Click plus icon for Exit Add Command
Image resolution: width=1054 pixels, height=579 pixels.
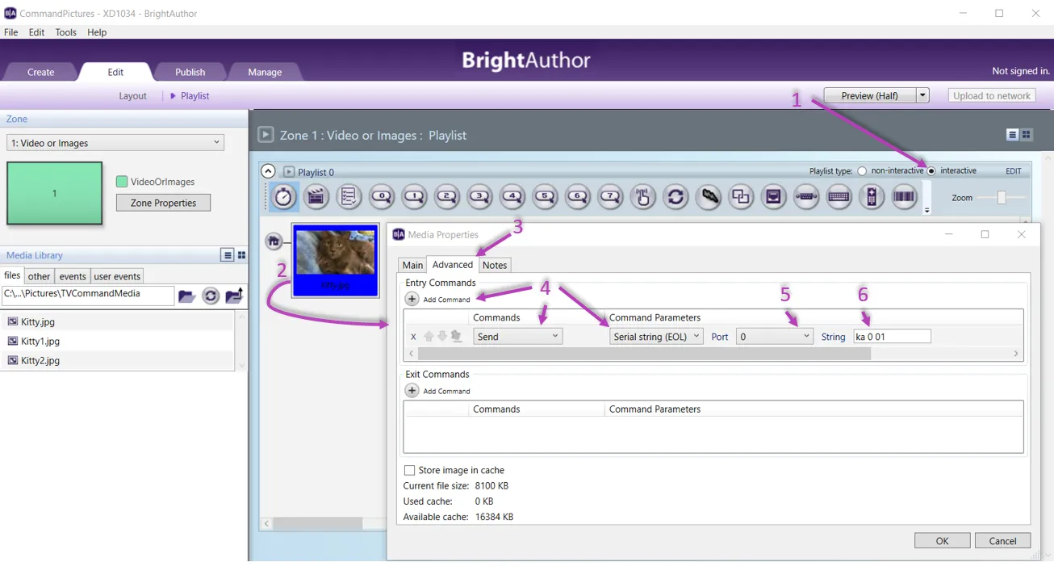click(412, 391)
